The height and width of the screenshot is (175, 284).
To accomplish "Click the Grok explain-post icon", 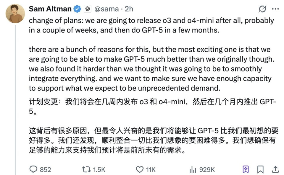I will pyautogui.click(x=262, y=9).
